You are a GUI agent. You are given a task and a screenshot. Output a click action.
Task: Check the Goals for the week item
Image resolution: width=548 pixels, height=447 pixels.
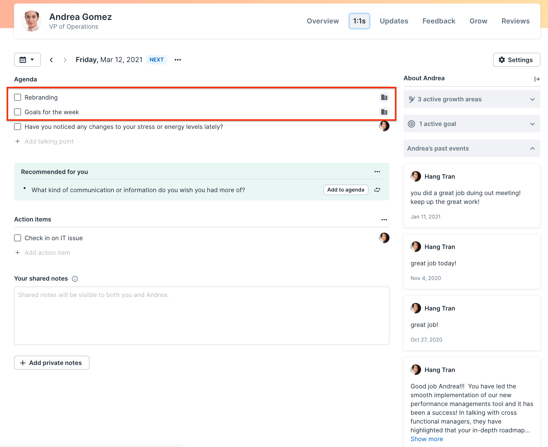pyautogui.click(x=18, y=112)
